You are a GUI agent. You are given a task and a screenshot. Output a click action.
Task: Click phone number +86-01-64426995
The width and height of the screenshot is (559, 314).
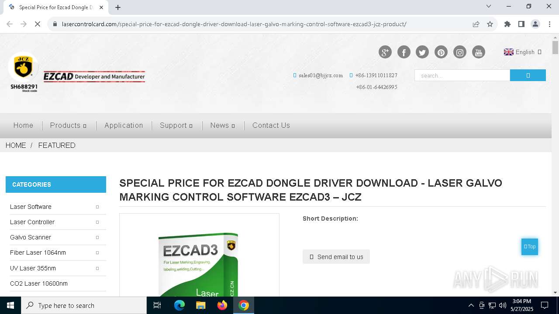click(x=376, y=87)
